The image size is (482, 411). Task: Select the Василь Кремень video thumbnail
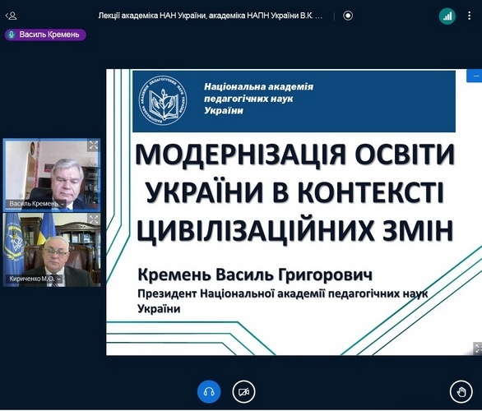click(52, 175)
